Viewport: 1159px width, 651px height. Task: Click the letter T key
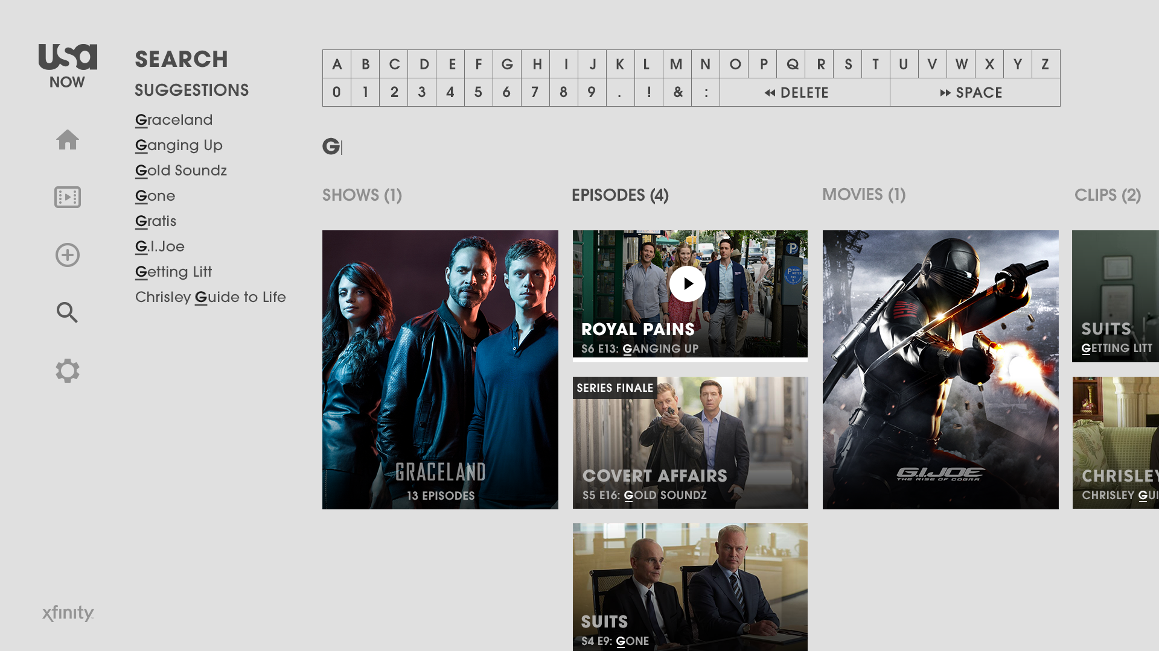876,64
